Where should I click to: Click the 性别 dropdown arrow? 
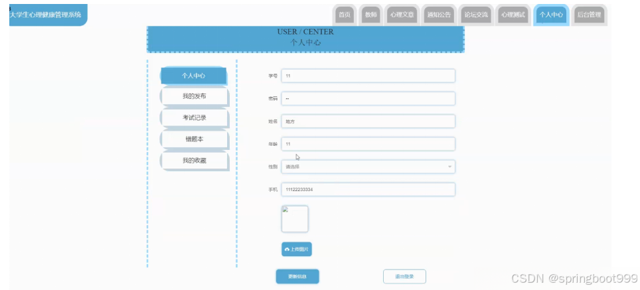coord(449,167)
